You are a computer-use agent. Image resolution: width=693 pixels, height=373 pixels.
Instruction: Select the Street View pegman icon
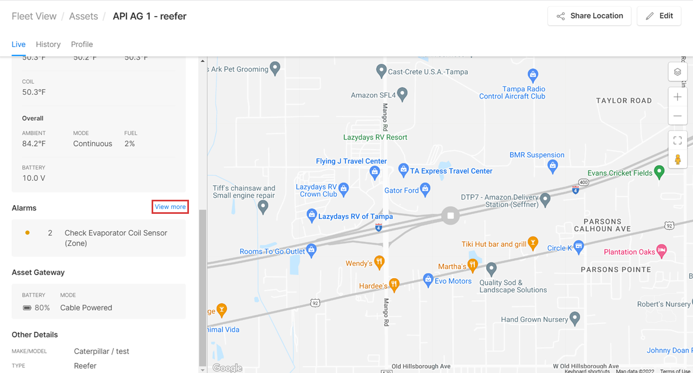(677, 159)
